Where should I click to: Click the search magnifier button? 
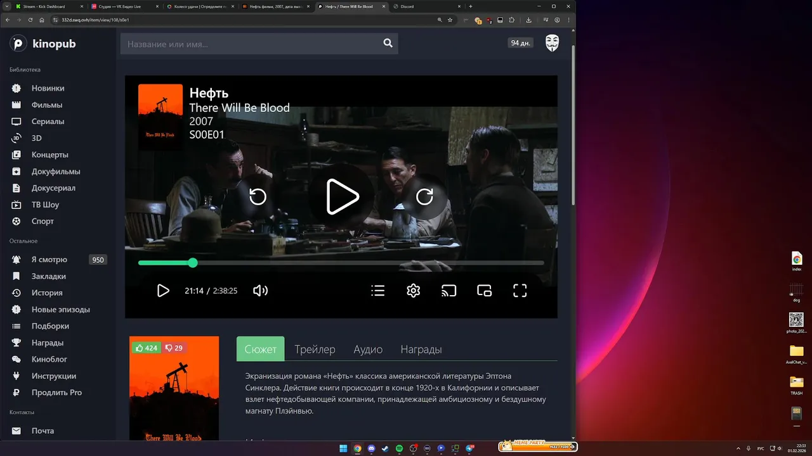[388, 44]
